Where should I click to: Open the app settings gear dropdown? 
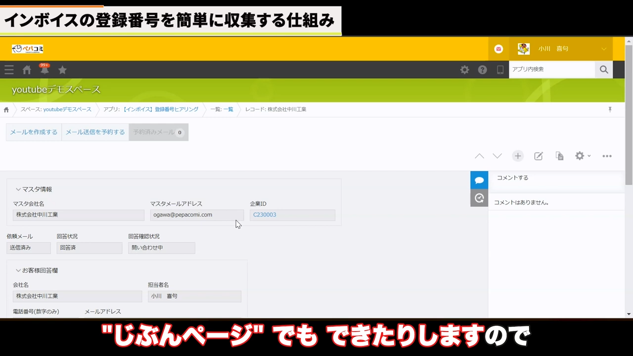(583, 156)
